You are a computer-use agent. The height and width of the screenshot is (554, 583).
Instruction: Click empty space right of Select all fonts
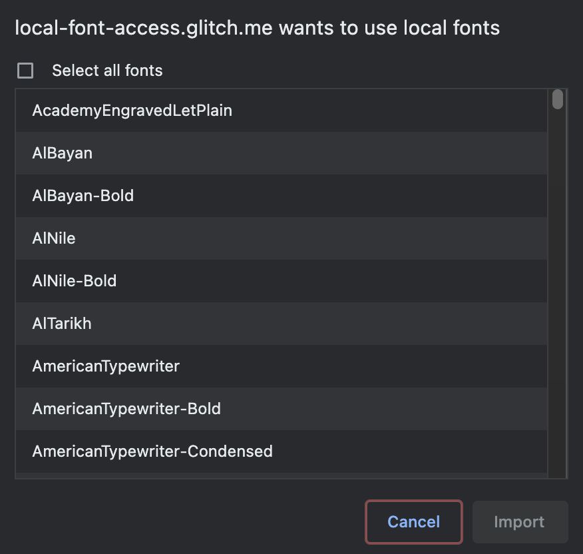[x=366, y=71]
